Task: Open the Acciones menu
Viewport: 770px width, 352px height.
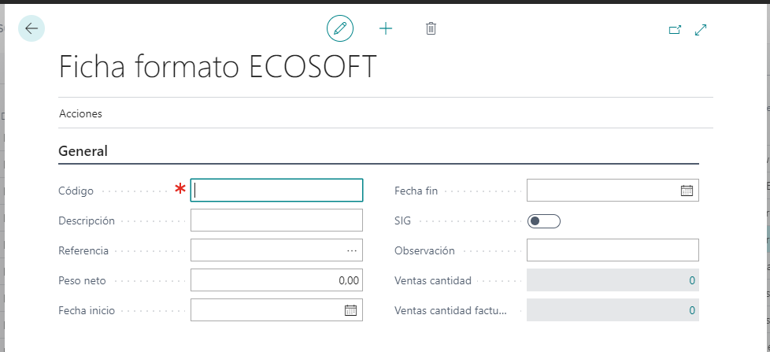Action: tap(80, 113)
